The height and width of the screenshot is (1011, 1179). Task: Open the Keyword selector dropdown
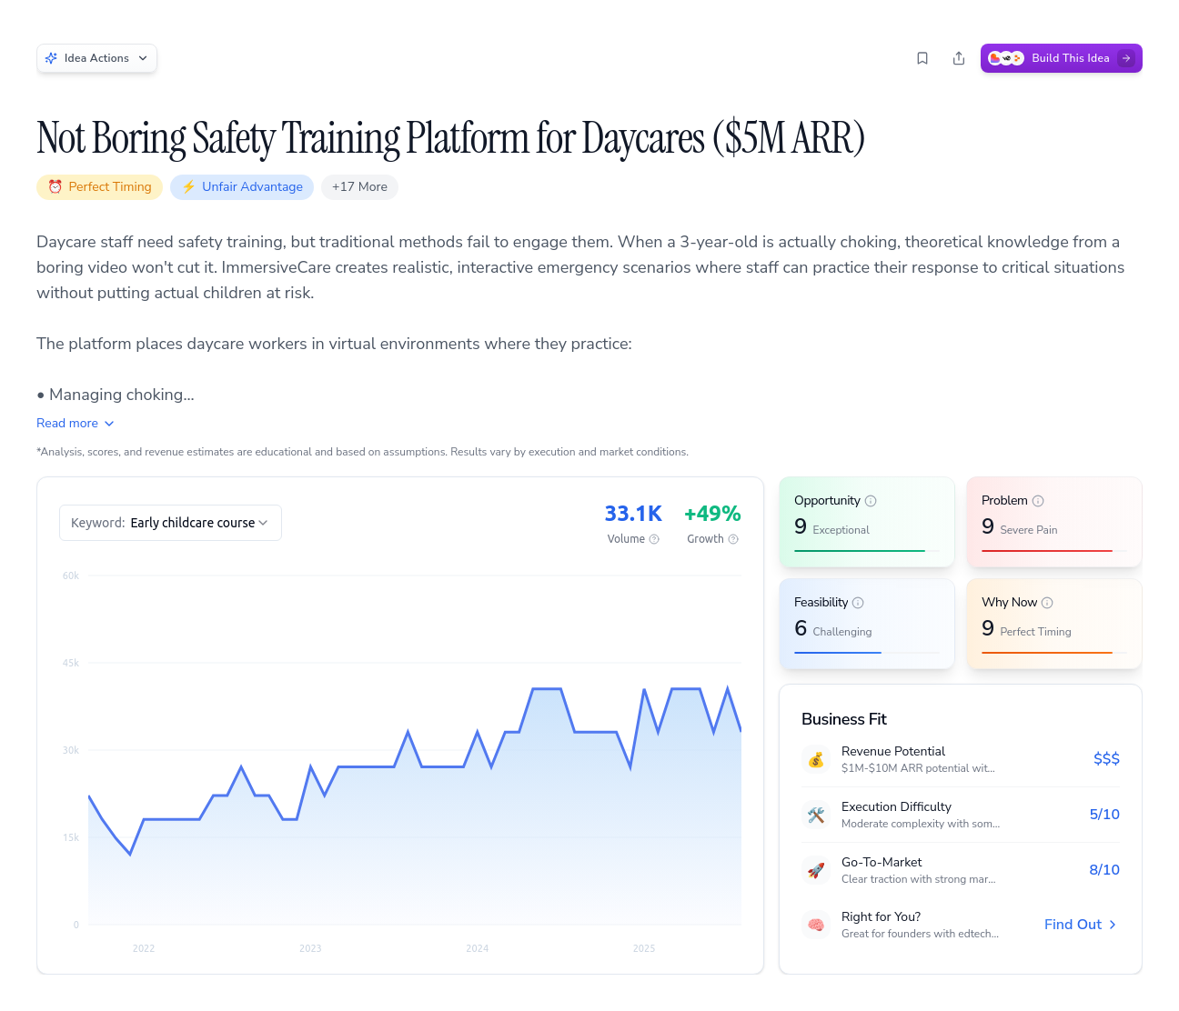point(170,523)
